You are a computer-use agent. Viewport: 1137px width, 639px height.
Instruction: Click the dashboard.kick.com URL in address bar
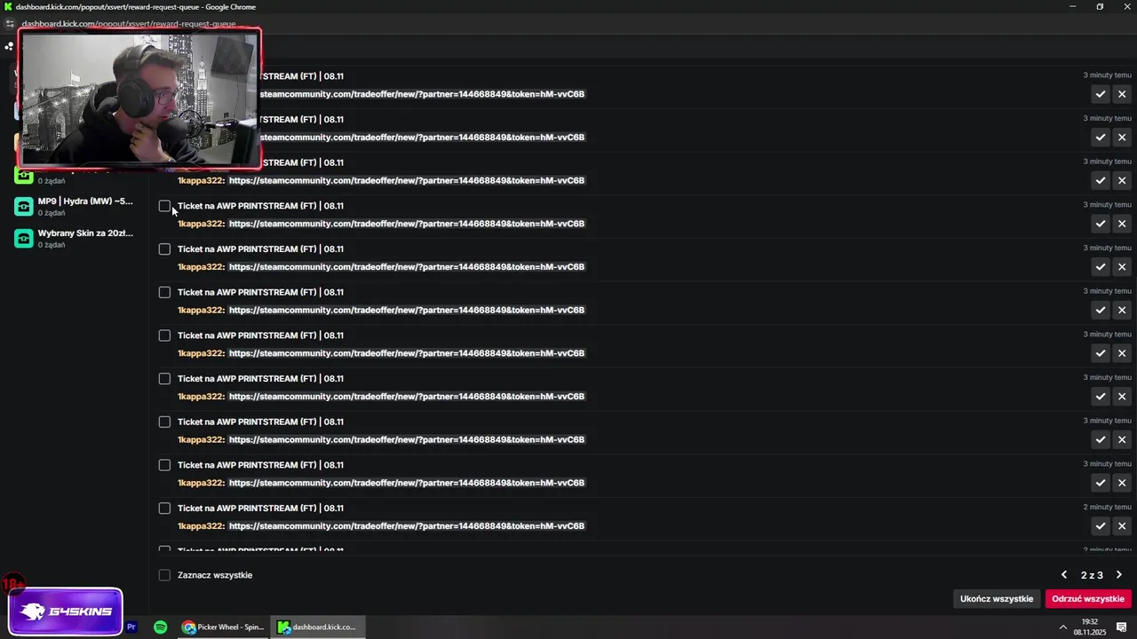129,24
